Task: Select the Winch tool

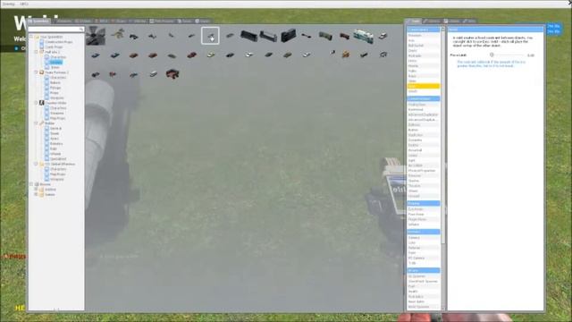Action: click(x=423, y=91)
